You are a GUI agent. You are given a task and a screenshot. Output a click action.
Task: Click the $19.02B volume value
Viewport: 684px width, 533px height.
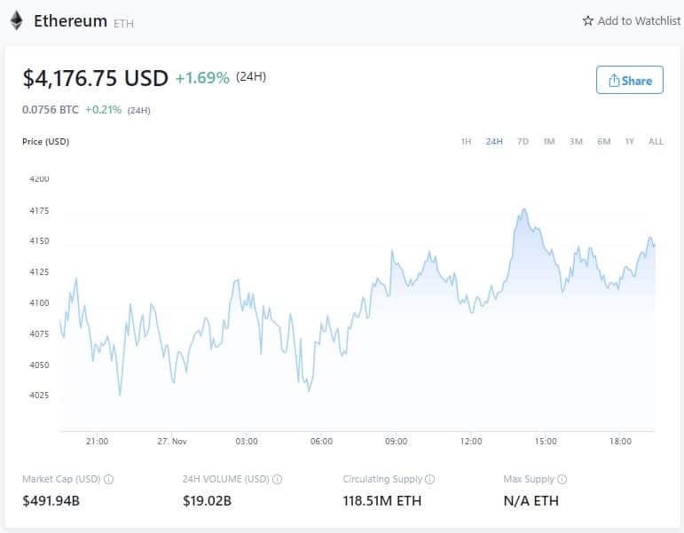(207, 501)
